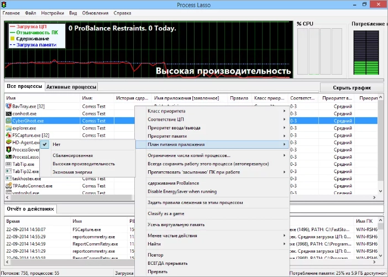The height and width of the screenshot is (277, 388).
Task: Choose 'Сбалансированная' power plan
Action: click(x=87, y=155)
